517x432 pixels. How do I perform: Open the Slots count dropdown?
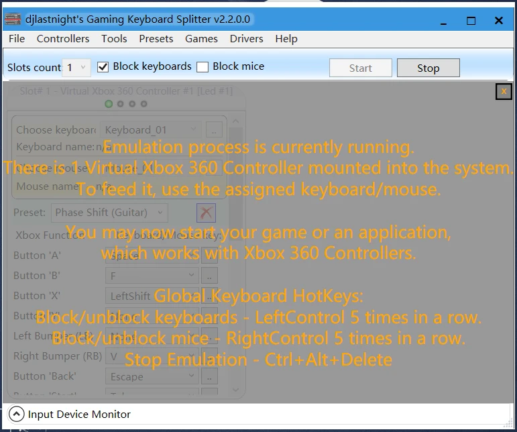[x=76, y=68]
